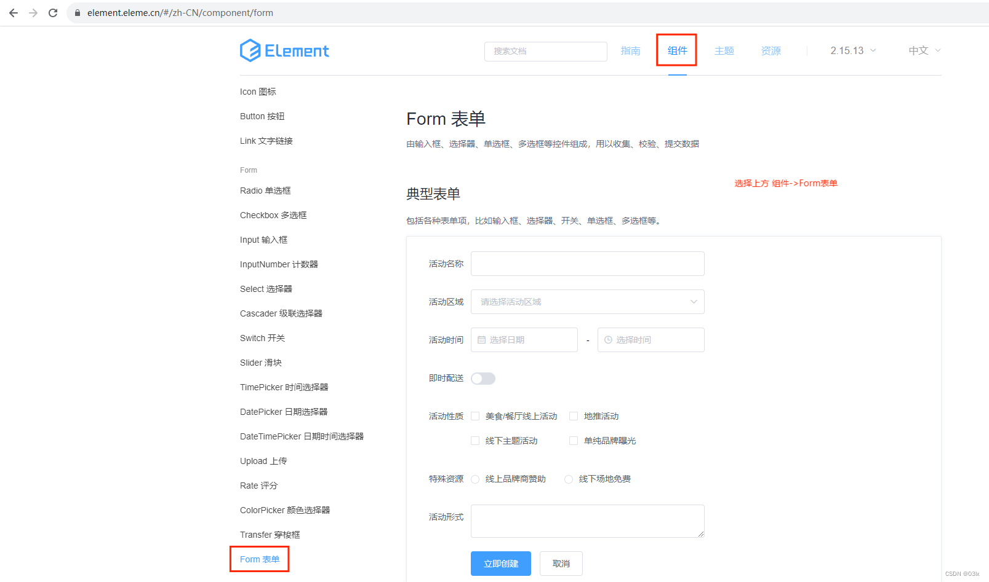Open the 中文 language dropdown

tap(923, 50)
